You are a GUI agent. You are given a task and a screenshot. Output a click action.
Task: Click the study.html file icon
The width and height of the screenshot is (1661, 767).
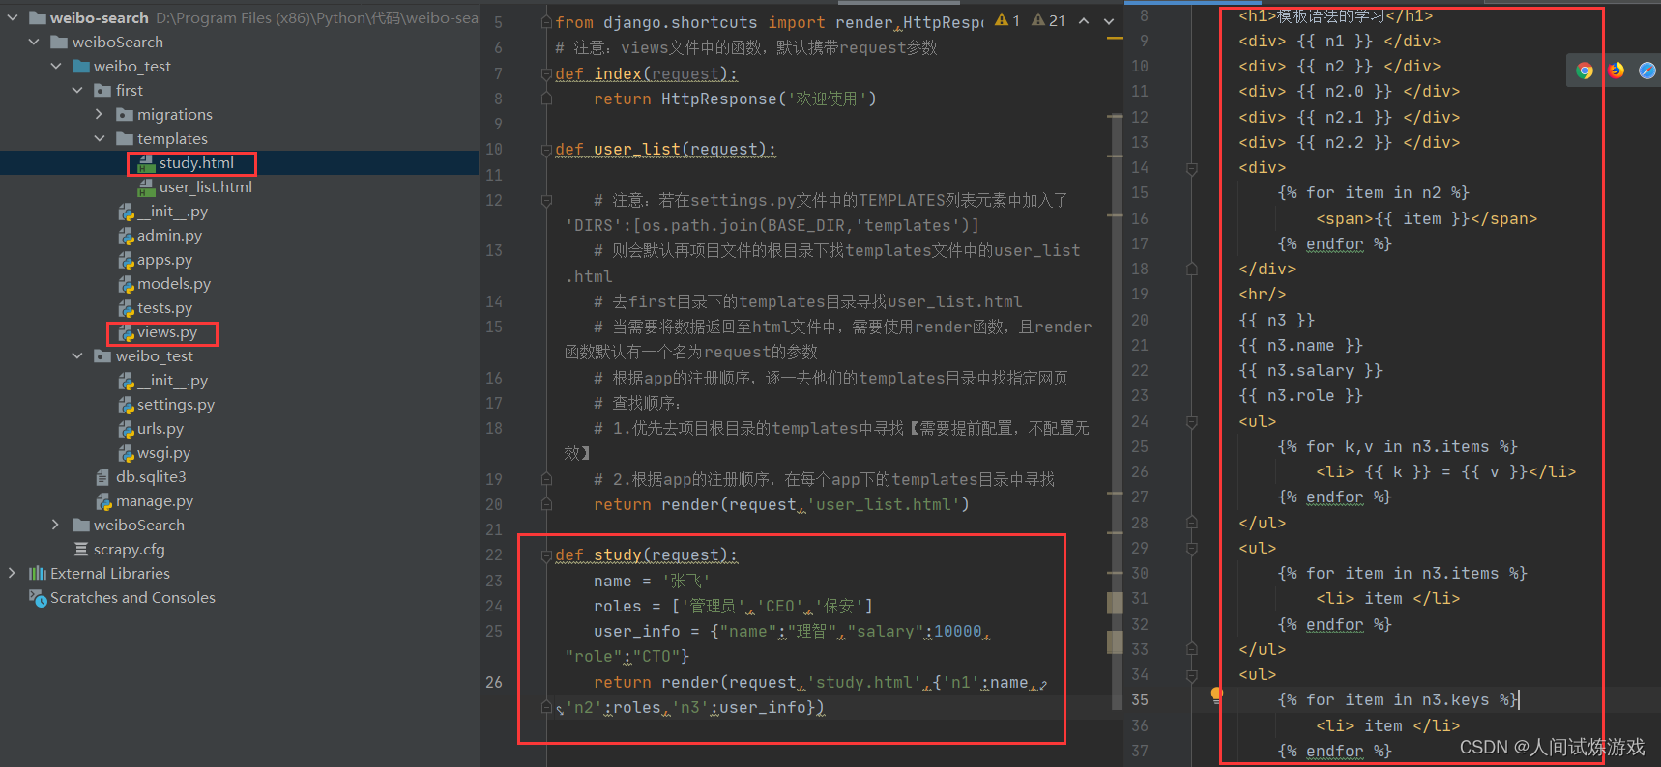coord(146,163)
